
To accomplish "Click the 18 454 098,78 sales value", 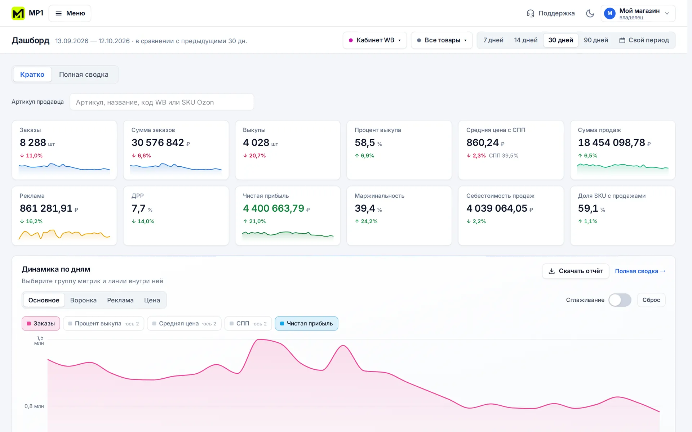I will pos(611,143).
